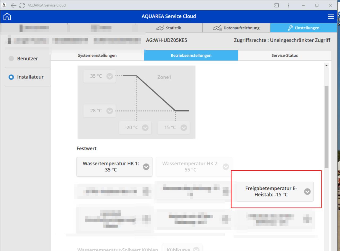Open the hamburger menu
Image resolution: width=340 pixels, height=251 pixels.
click(331, 16)
